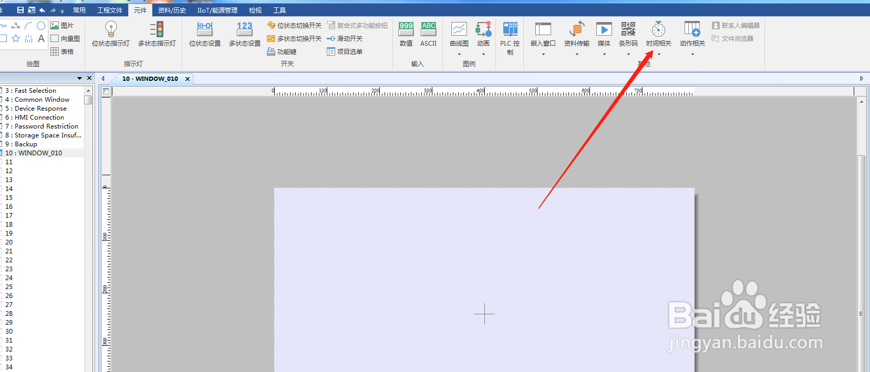The width and height of the screenshot is (870, 372).
Task: Click the ruler origin corner button
Action: (x=106, y=91)
